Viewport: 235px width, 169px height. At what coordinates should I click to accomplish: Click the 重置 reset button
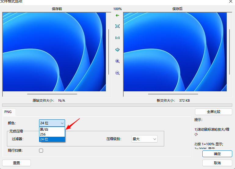point(16,163)
